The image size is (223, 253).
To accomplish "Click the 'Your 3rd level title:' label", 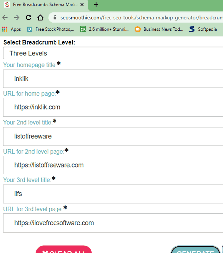I will click(x=27, y=180).
